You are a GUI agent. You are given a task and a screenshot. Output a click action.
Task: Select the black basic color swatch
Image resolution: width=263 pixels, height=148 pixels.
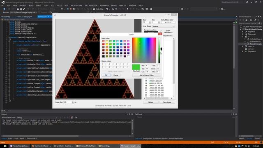103,56
